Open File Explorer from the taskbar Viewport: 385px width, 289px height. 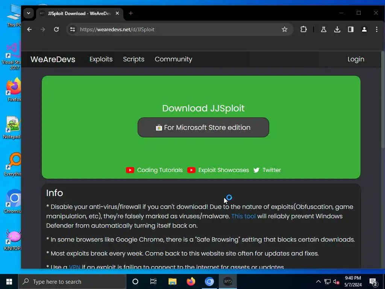coord(172,281)
